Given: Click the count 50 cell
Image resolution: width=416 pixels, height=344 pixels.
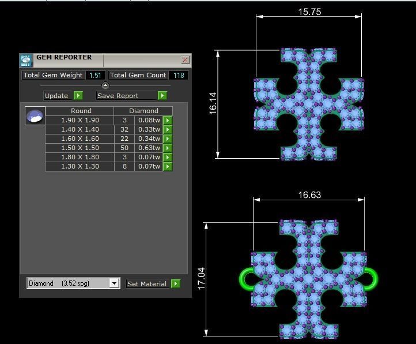Looking at the screenshot, I should click(124, 148).
